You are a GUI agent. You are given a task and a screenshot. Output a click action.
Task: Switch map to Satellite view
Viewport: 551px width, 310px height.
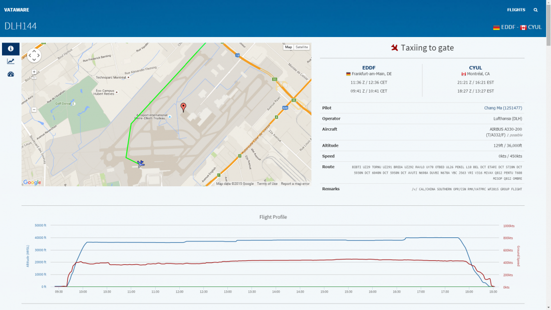302,47
